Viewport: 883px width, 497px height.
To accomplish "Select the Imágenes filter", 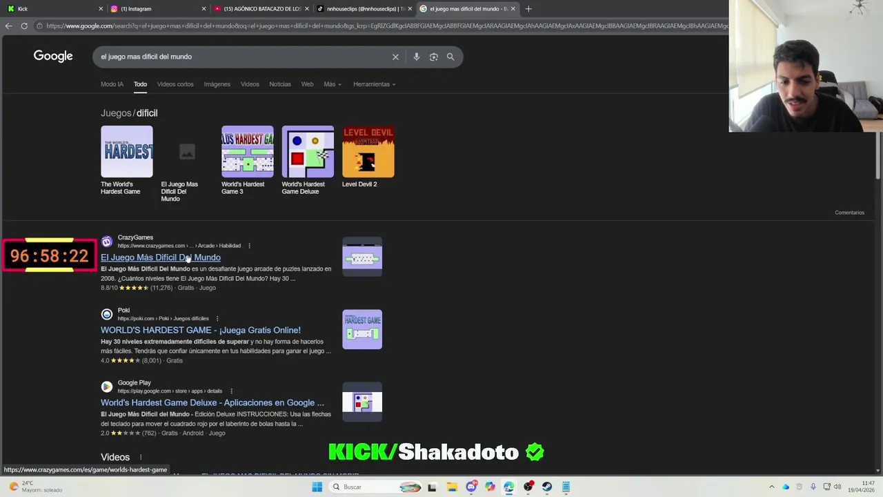I will tap(217, 84).
